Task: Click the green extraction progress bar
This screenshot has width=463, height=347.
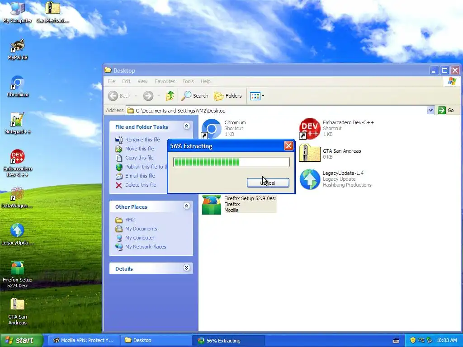Action: [x=231, y=162]
